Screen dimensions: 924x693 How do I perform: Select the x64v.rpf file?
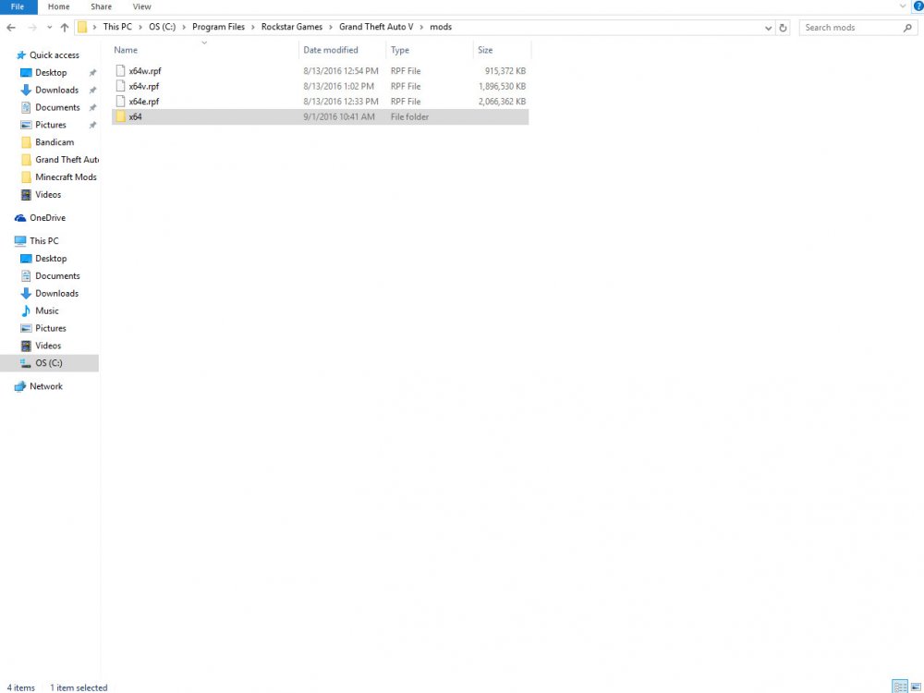click(x=320, y=86)
